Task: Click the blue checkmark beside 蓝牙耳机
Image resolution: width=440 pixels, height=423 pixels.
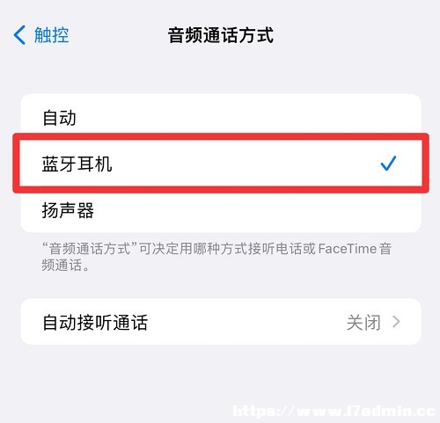Action: pos(388,164)
